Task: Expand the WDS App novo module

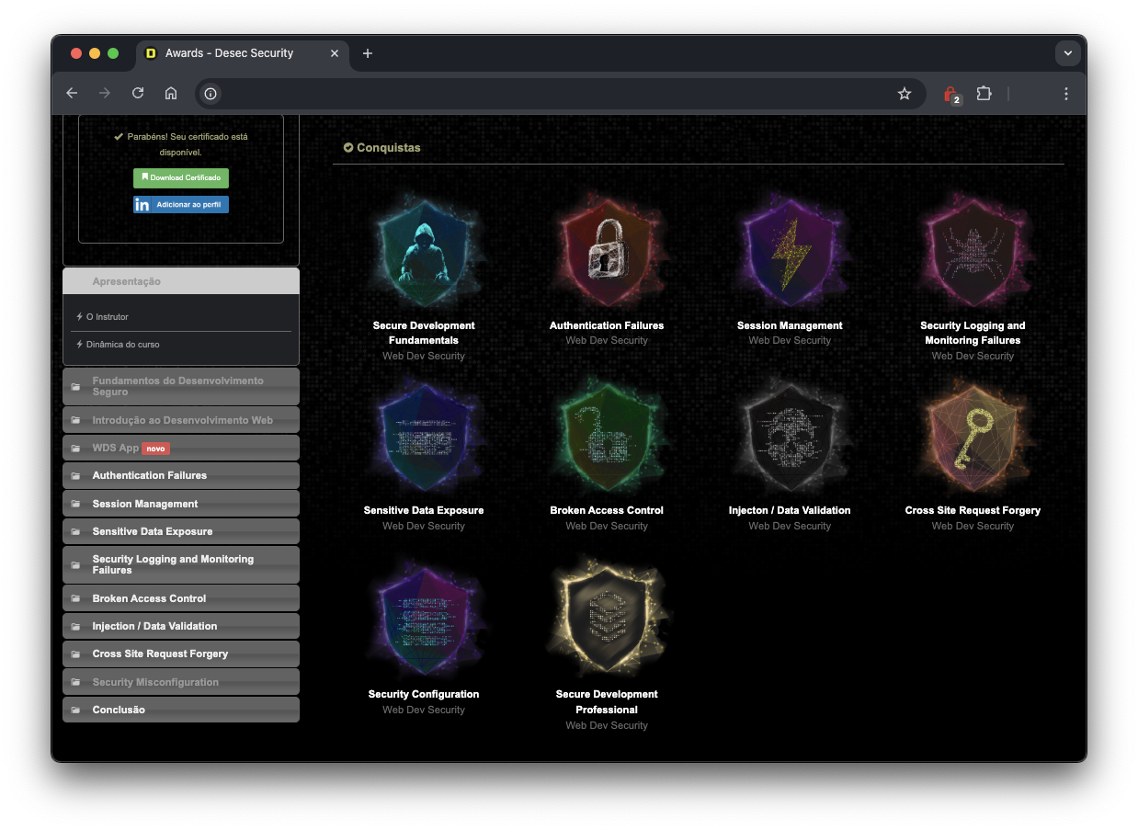Action: (181, 448)
